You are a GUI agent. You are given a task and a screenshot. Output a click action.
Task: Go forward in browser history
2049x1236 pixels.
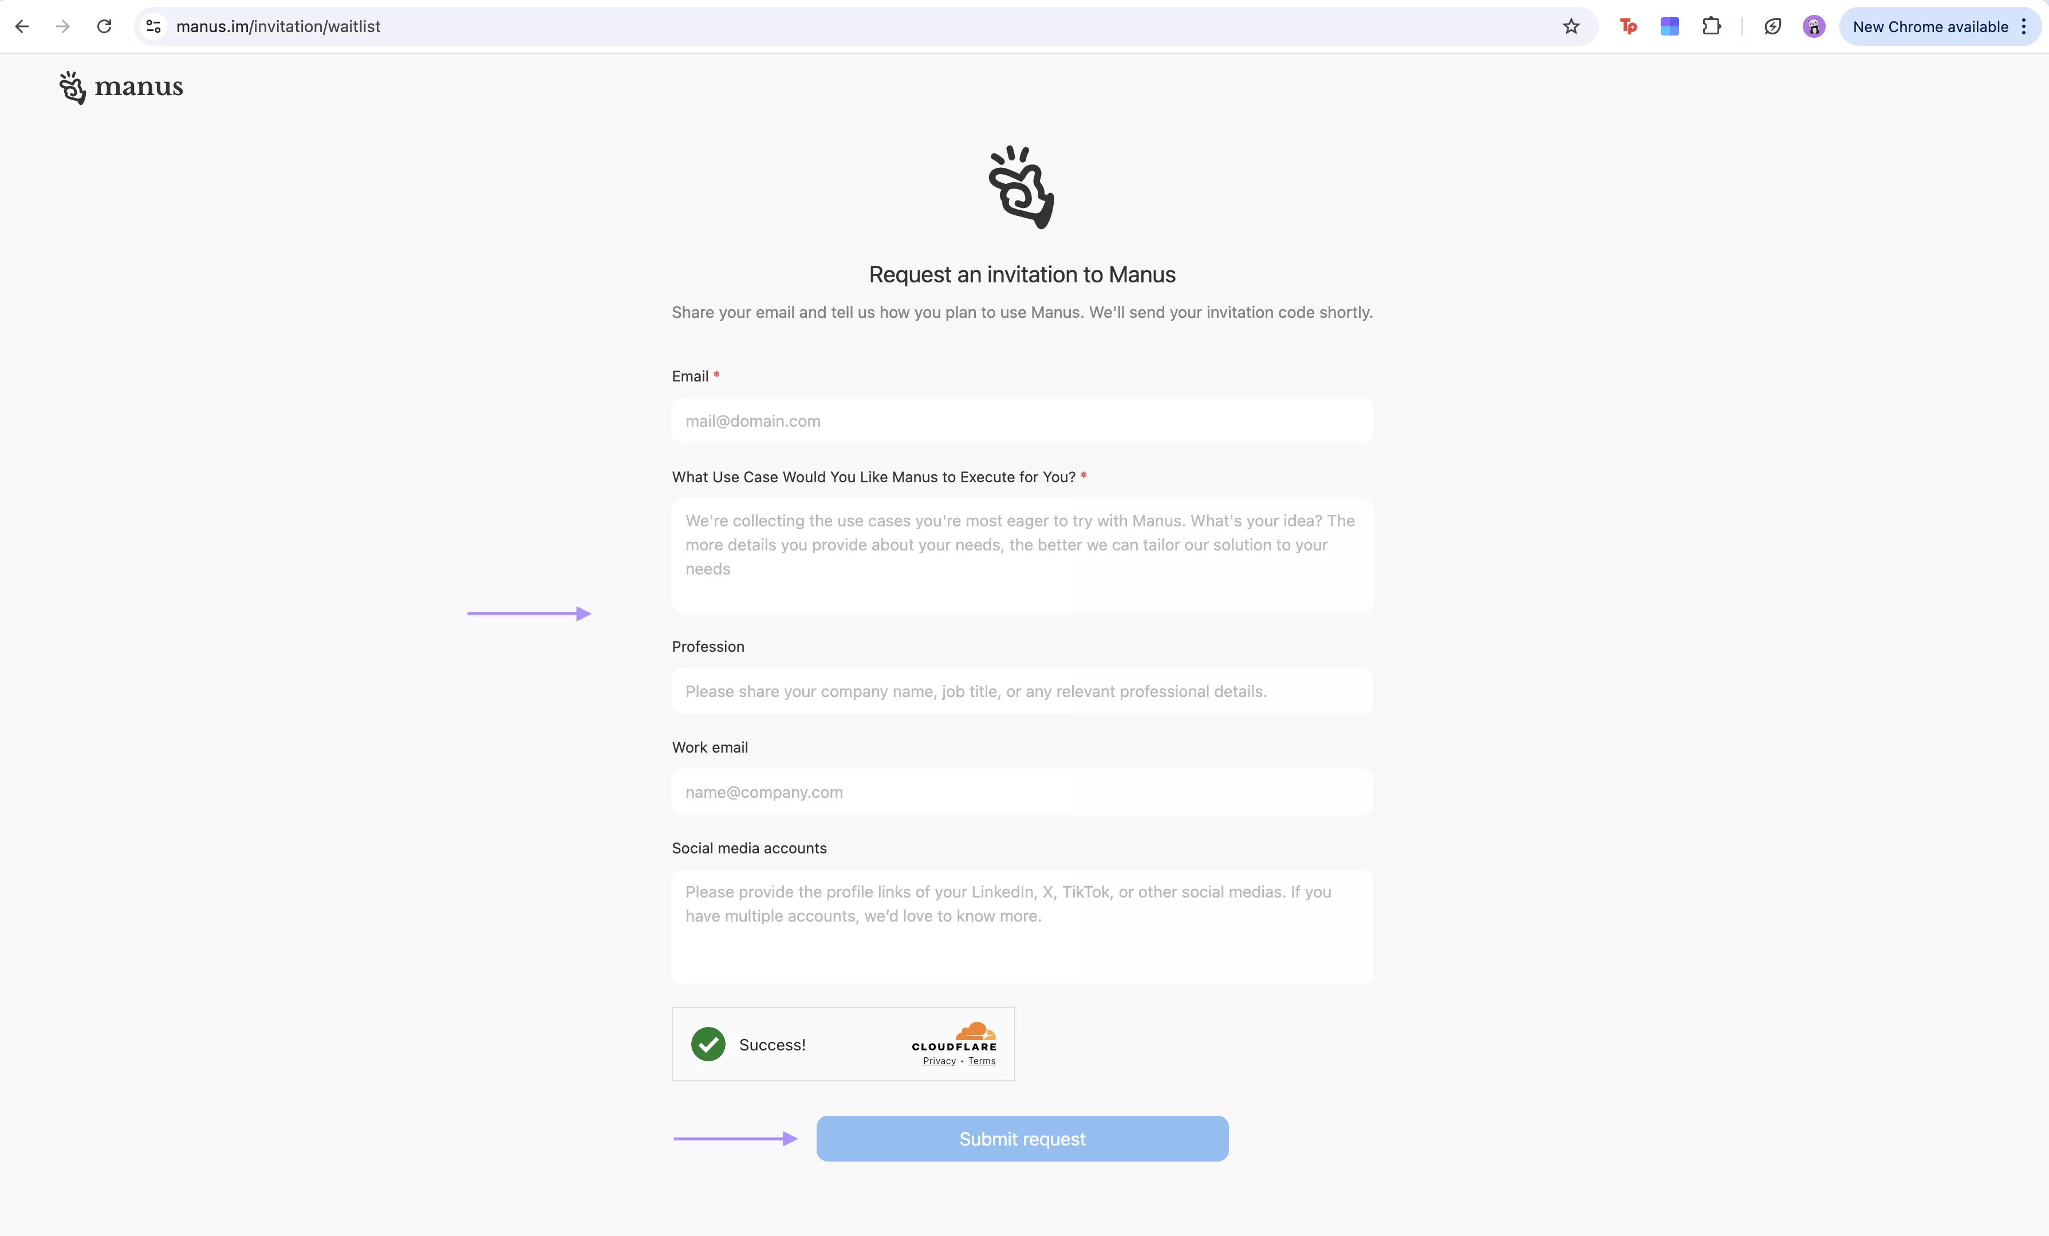62,26
